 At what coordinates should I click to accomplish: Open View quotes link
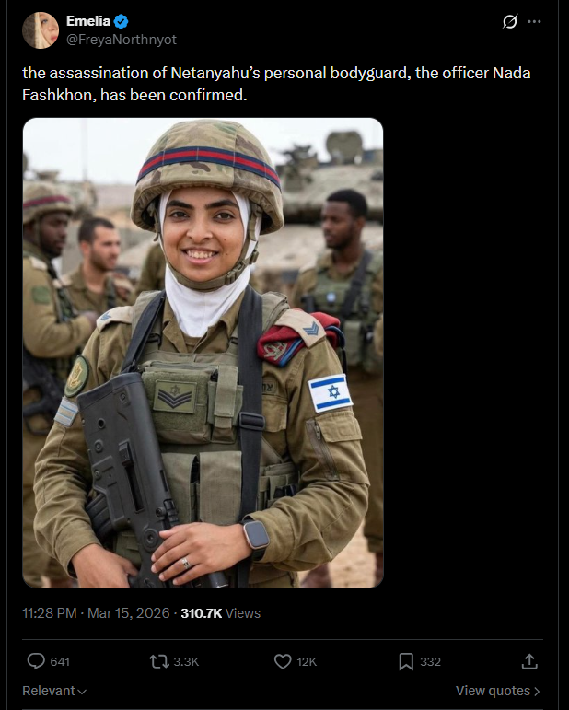click(497, 691)
